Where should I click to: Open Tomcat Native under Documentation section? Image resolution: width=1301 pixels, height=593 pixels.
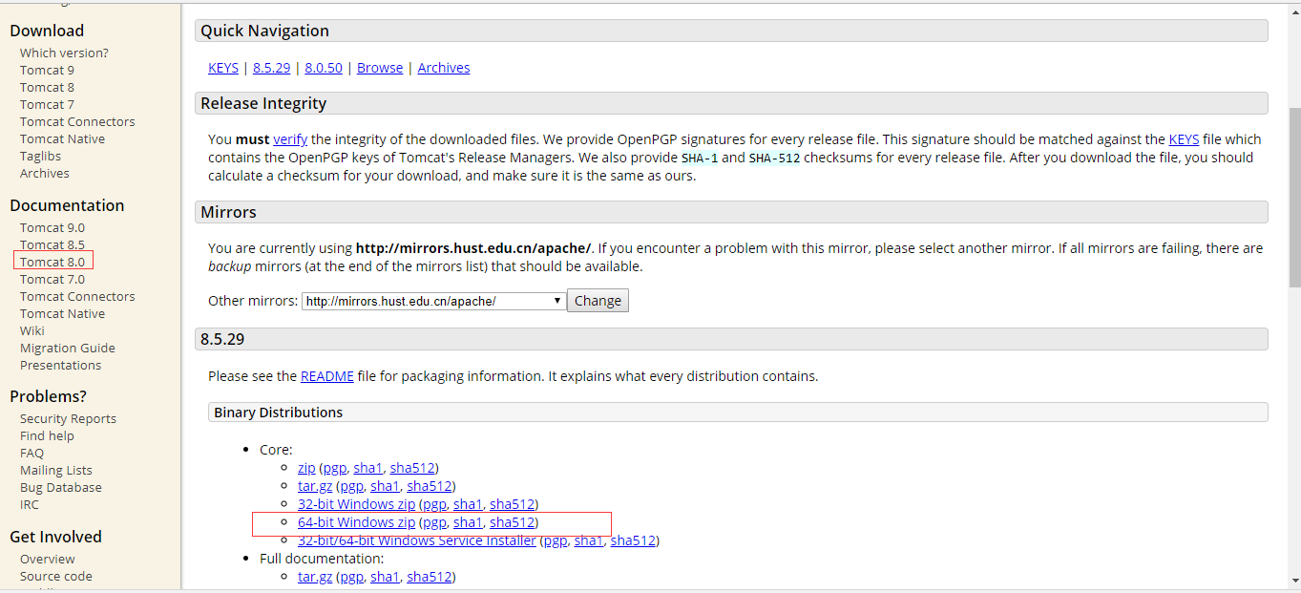point(62,313)
